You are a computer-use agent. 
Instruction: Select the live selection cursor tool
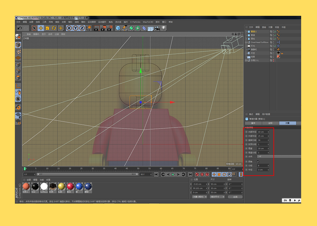pyautogui.click(x=34, y=28)
